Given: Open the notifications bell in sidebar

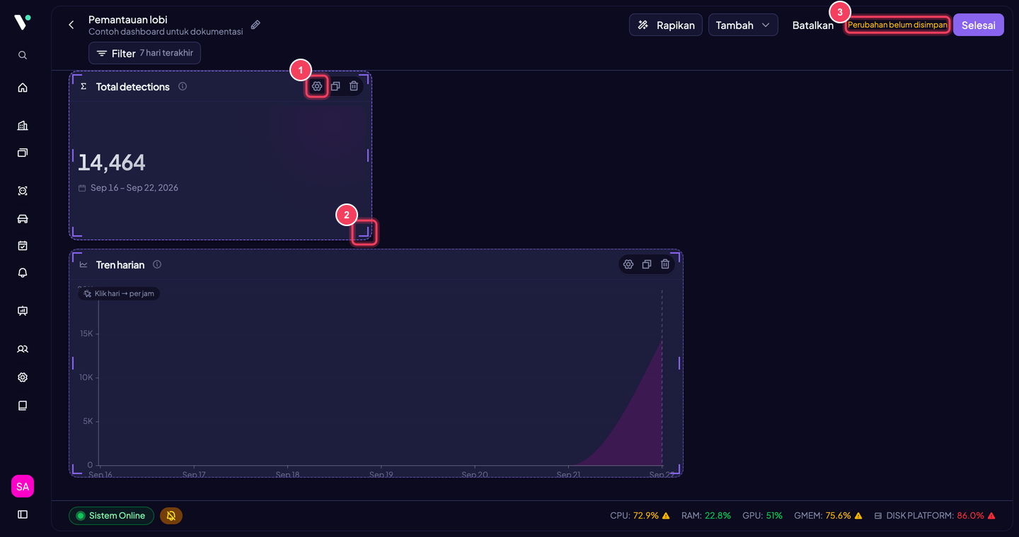Looking at the screenshot, I should (23, 273).
